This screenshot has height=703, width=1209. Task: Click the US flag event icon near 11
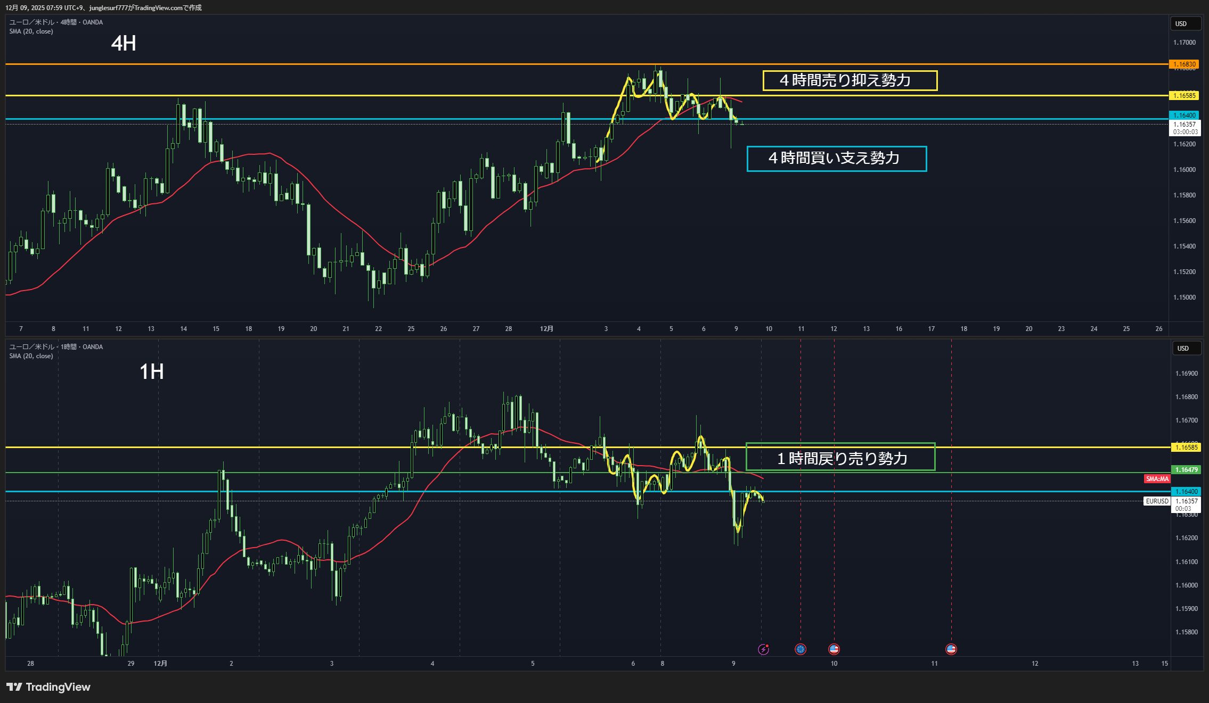(x=951, y=649)
